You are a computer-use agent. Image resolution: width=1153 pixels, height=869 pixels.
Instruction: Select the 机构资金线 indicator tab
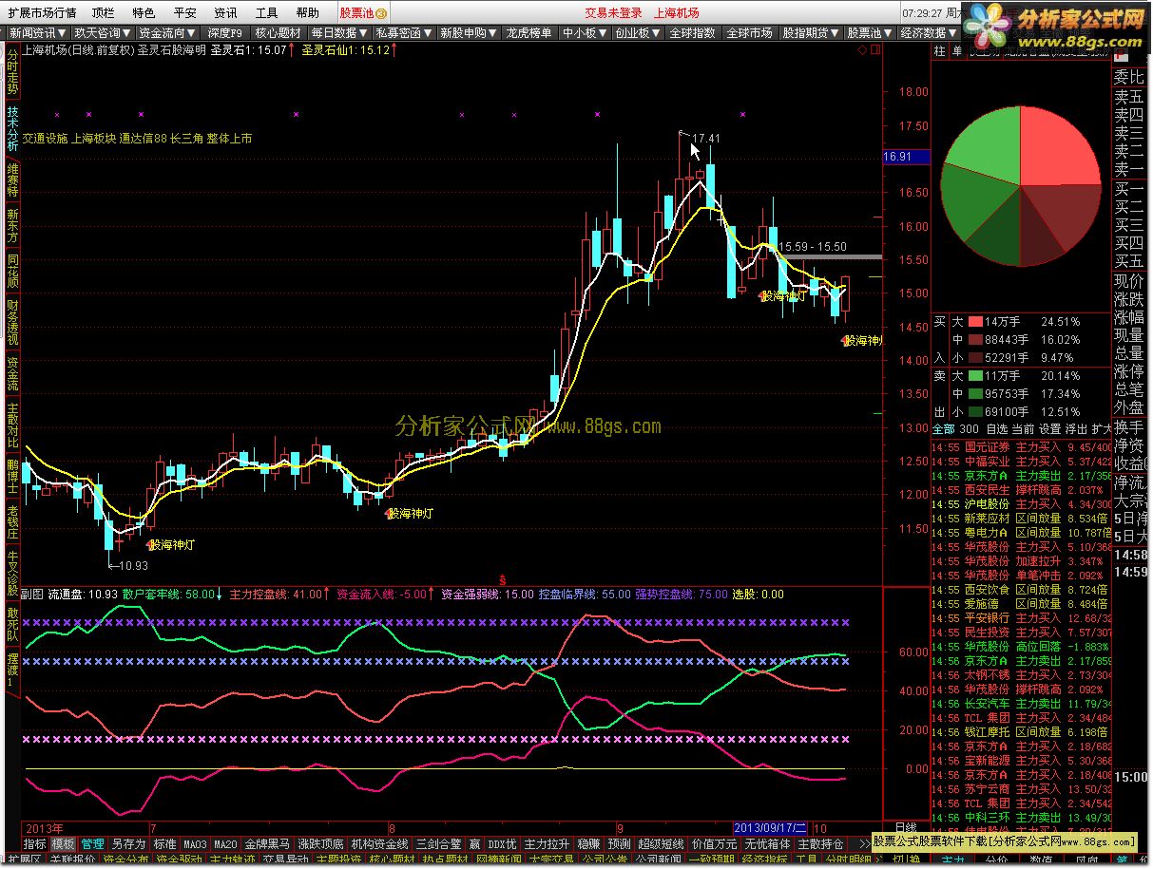click(380, 843)
